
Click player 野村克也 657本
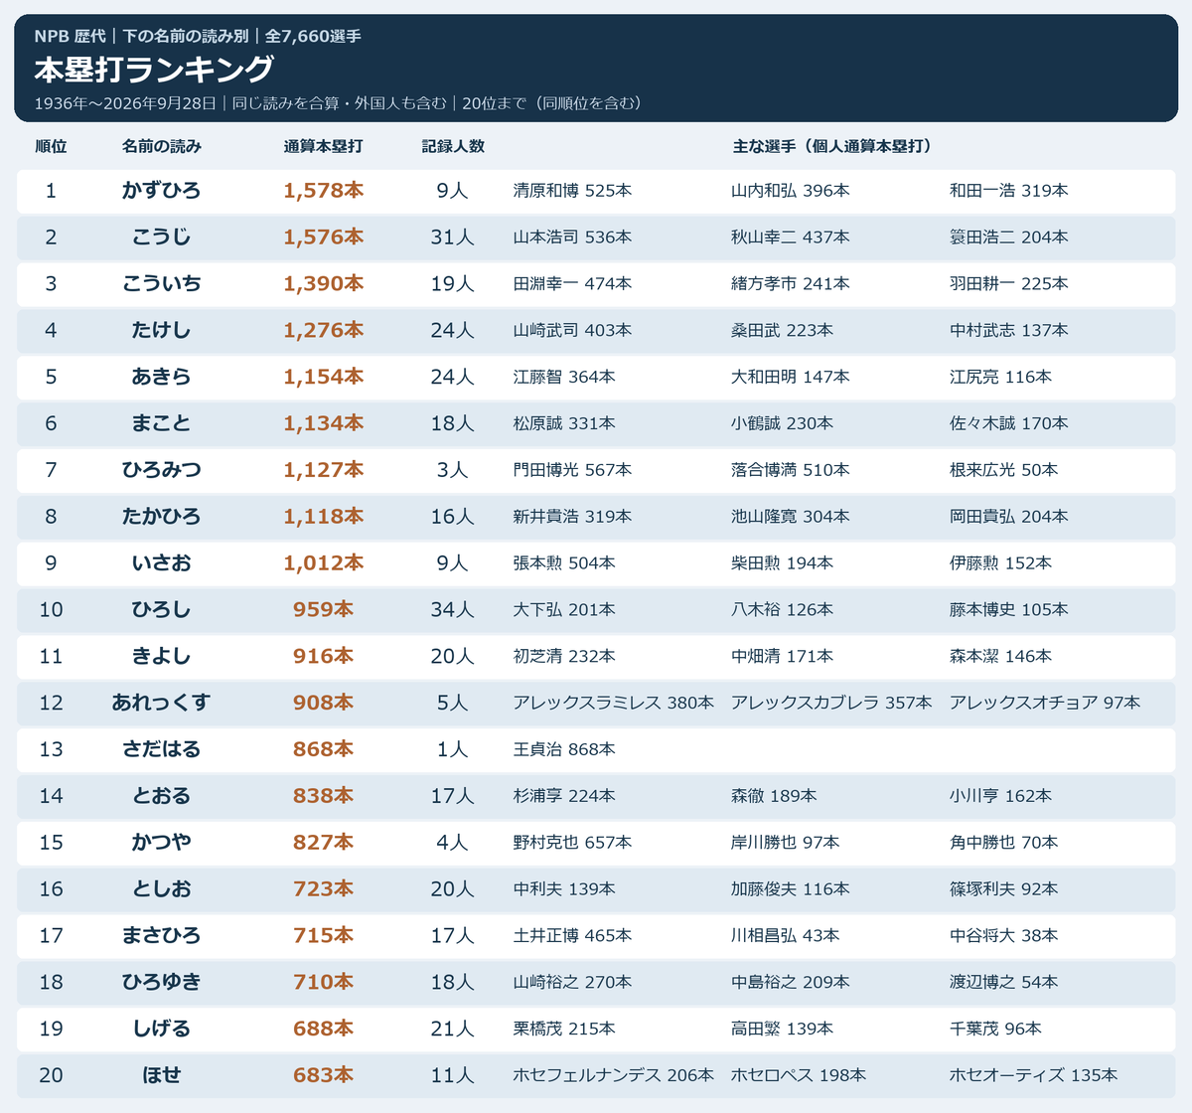(x=572, y=843)
